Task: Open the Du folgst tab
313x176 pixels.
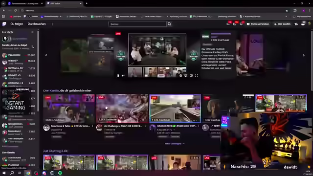Action: point(17,24)
